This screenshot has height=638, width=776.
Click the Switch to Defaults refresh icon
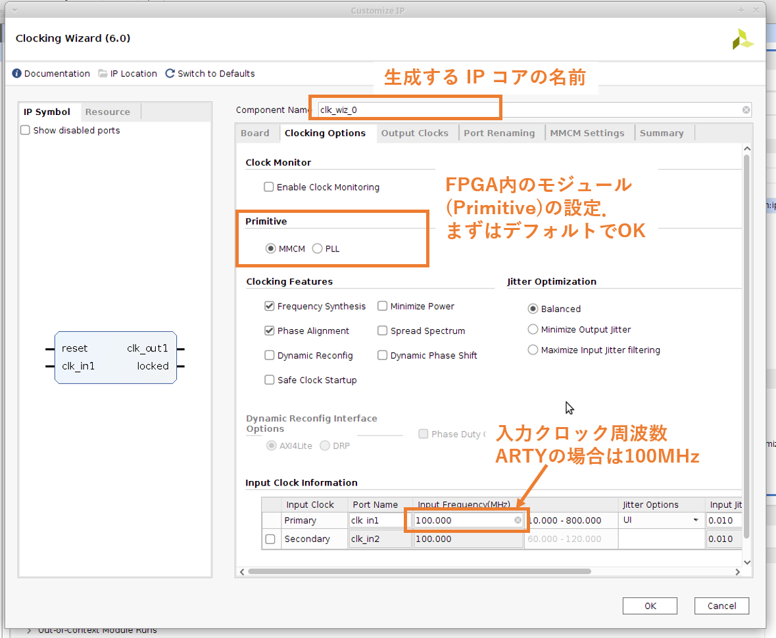[170, 74]
